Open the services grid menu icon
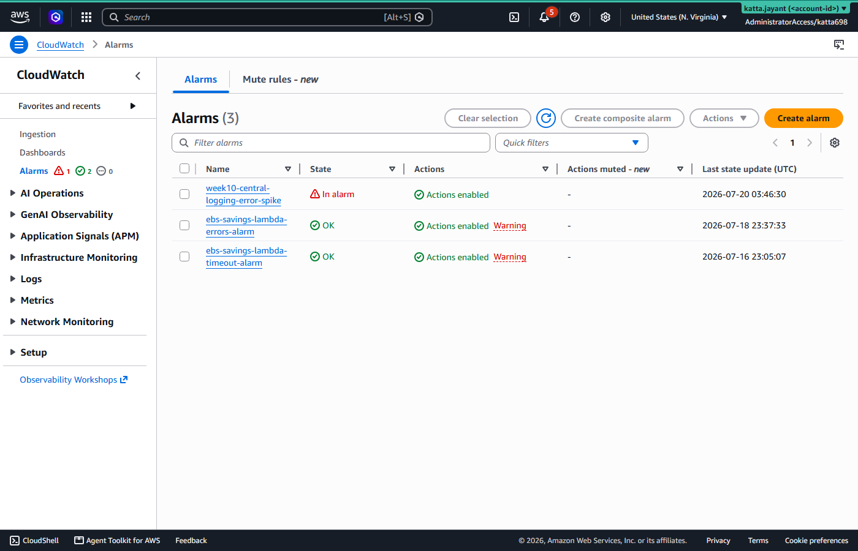The width and height of the screenshot is (858, 551). pos(86,17)
